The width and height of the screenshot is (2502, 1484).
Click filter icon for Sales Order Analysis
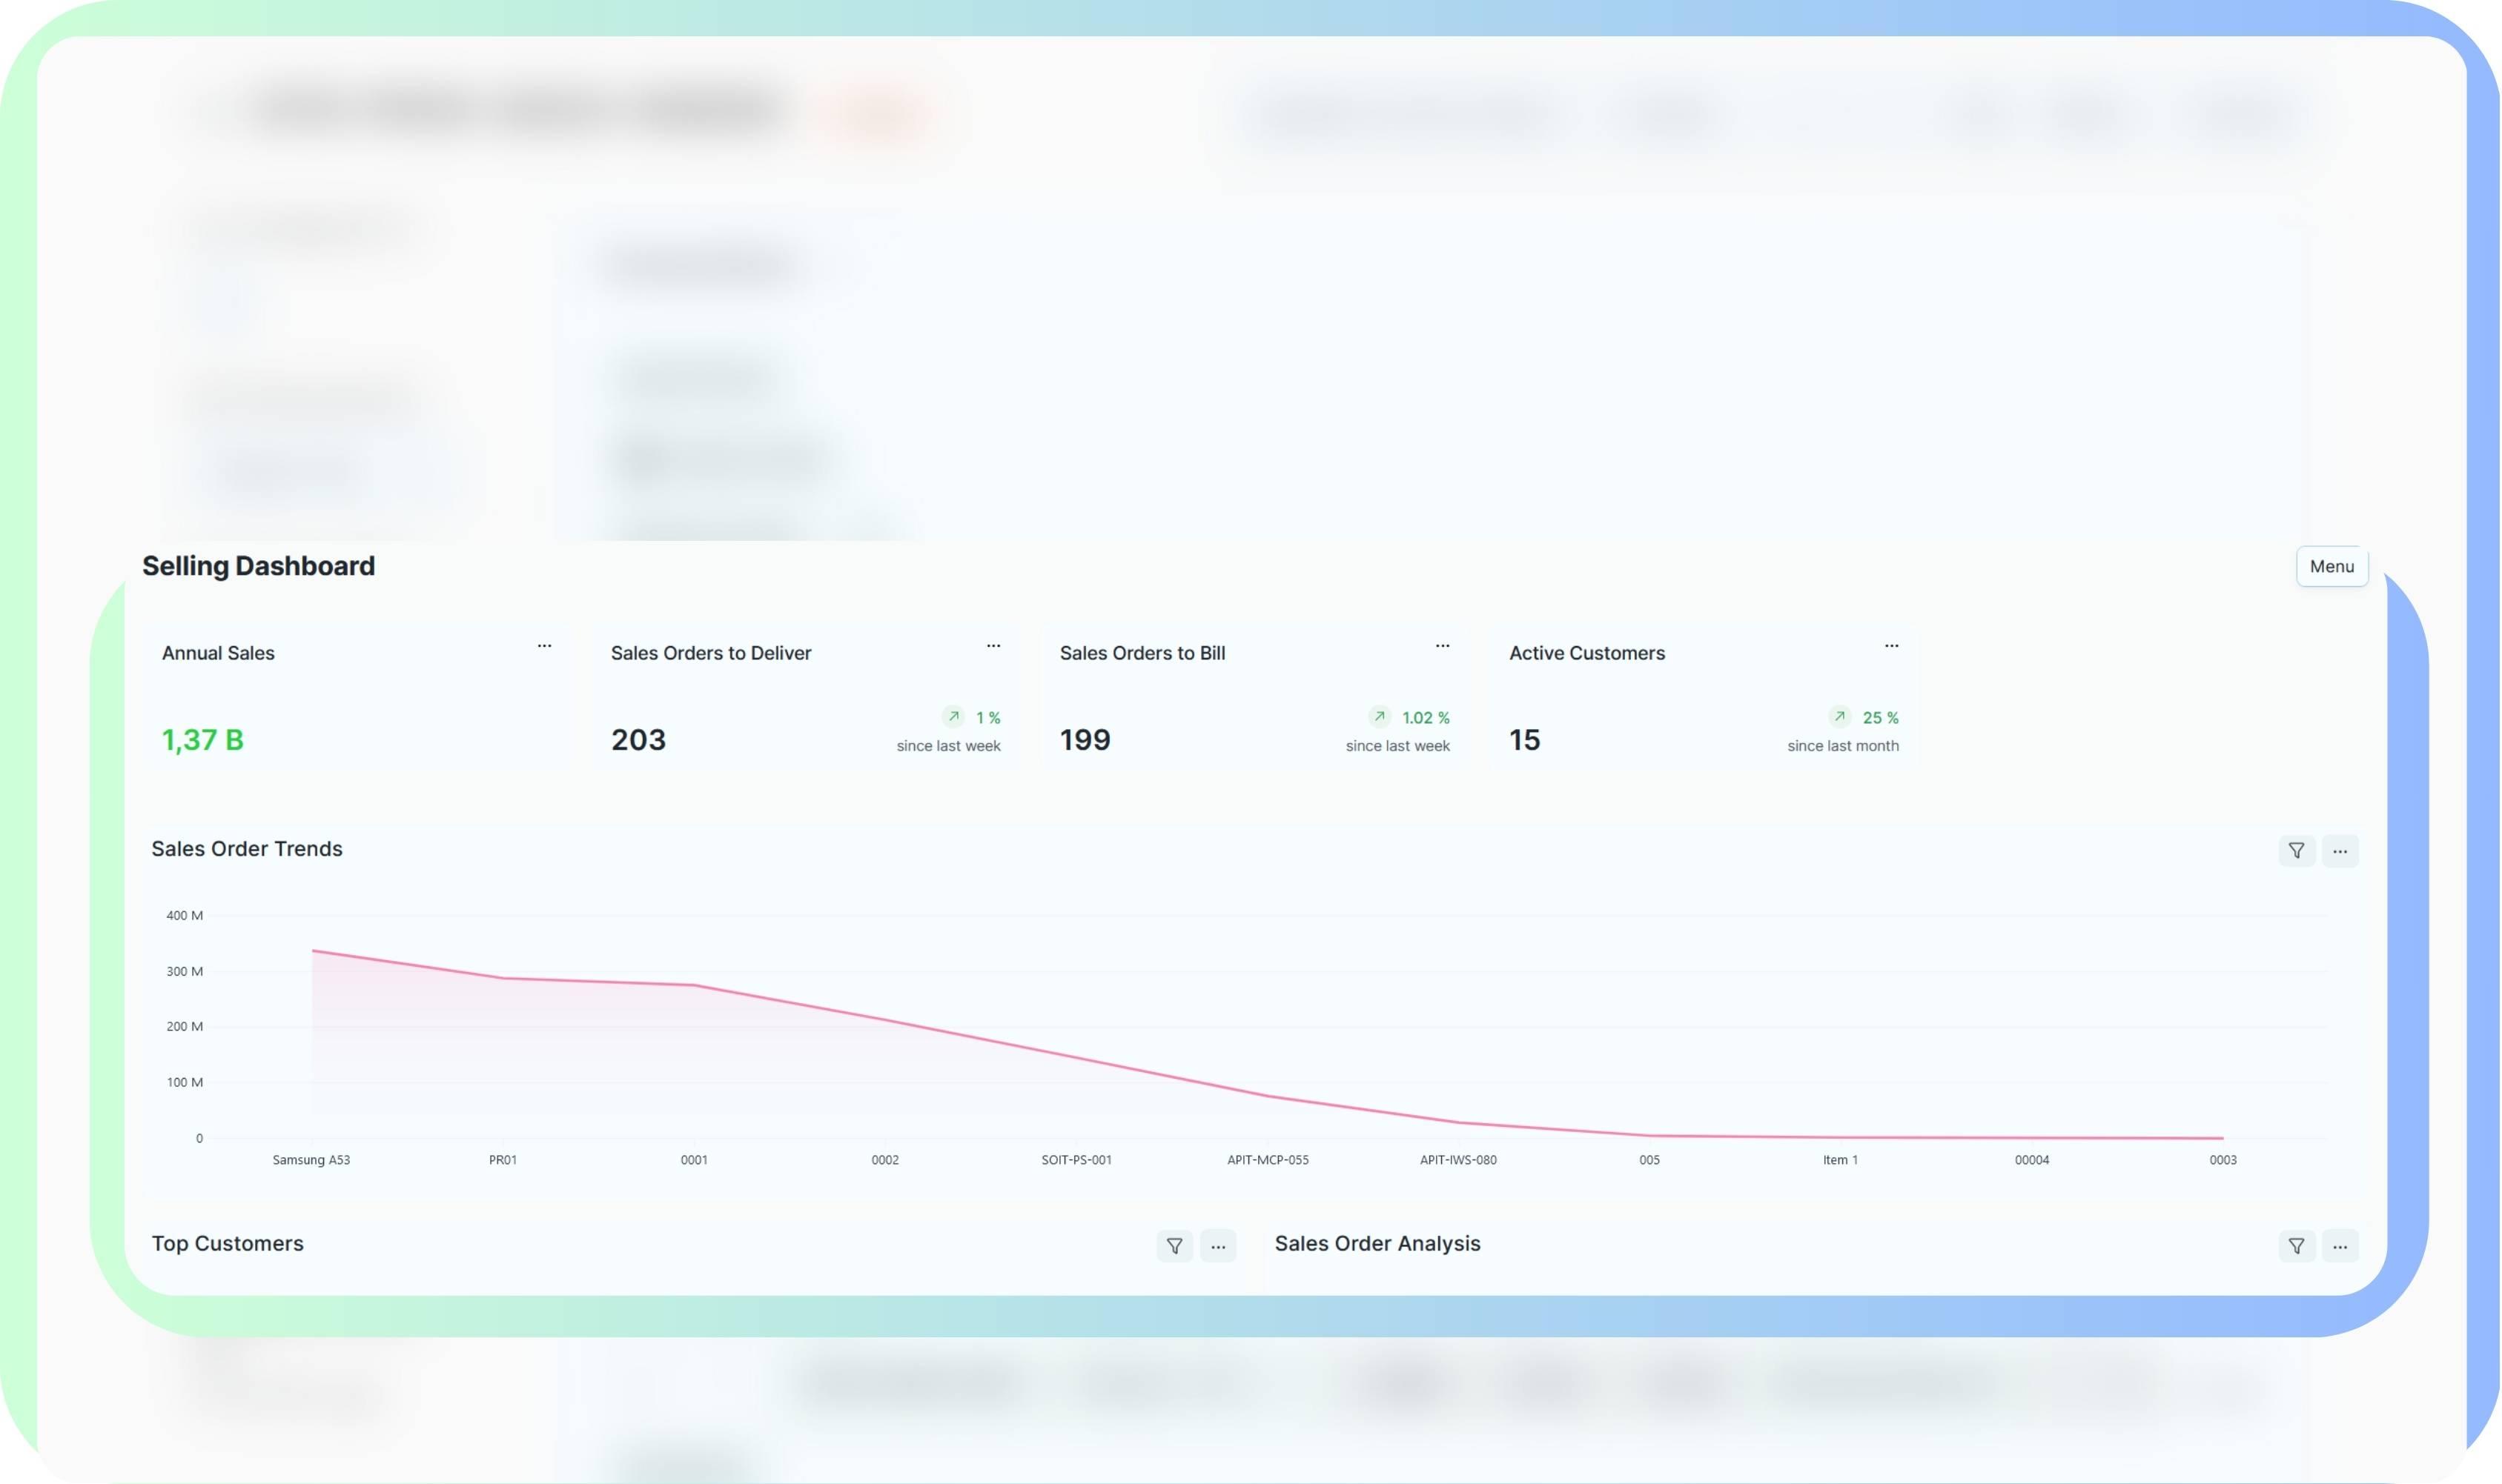pos(2296,1246)
